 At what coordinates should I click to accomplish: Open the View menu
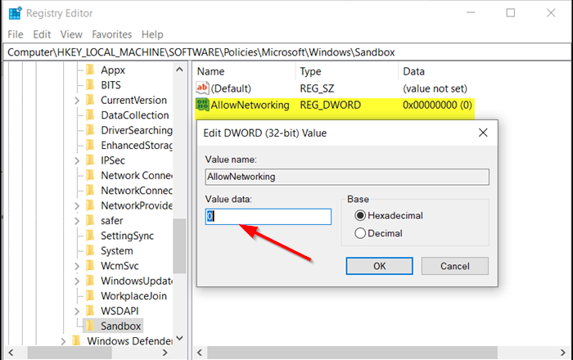click(x=71, y=34)
